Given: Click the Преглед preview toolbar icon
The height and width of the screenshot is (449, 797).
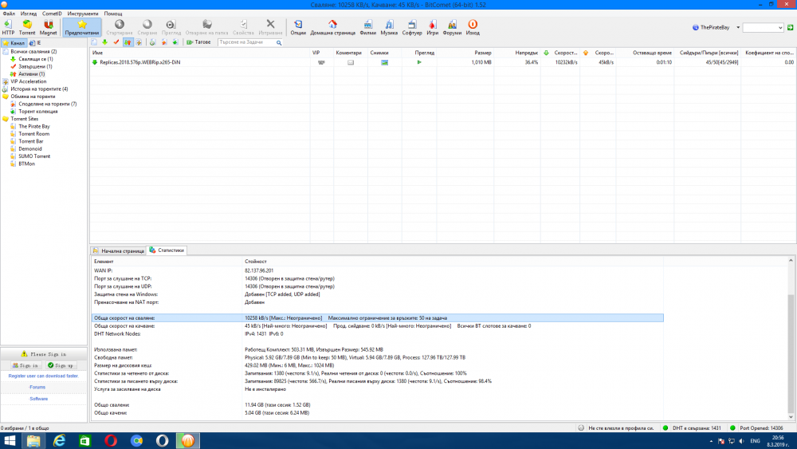Looking at the screenshot, I should pyautogui.click(x=171, y=27).
